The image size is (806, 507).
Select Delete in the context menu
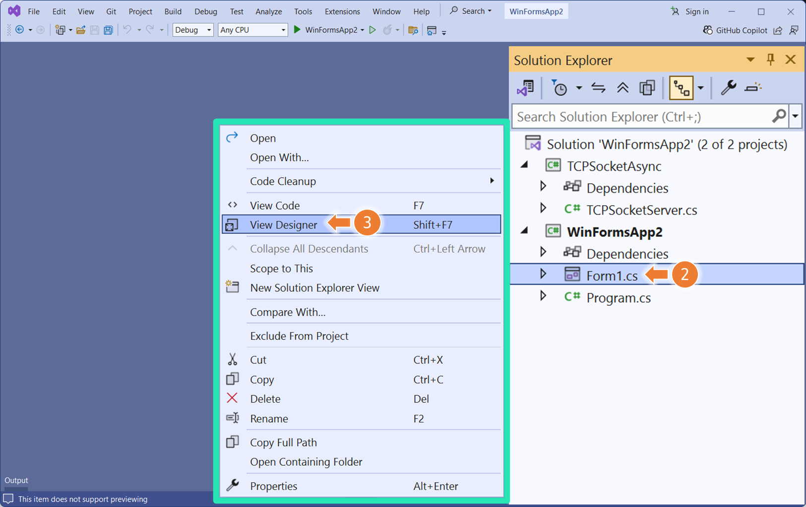tap(361, 399)
